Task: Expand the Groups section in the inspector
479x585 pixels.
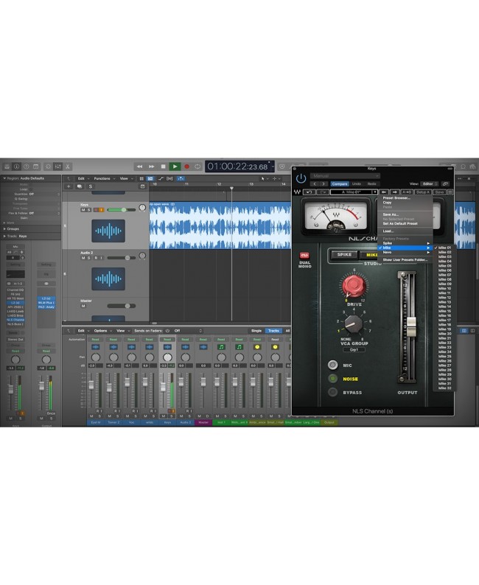Action: pyautogui.click(x=4, y=228)
